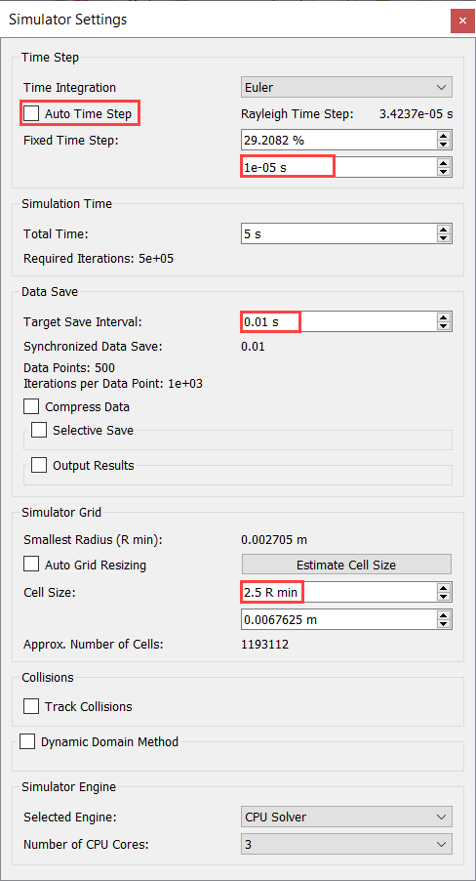Expand the Number of CPU Cores dropdown
This screenshot has width=476, height=881.
click(x=346, y=844)
